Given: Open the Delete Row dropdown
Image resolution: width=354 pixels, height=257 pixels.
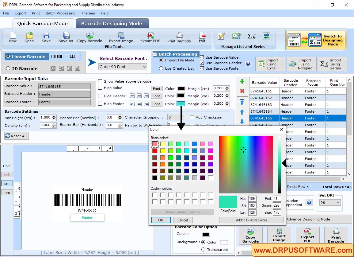Looking at the screenshot, I should coord(308,187).
